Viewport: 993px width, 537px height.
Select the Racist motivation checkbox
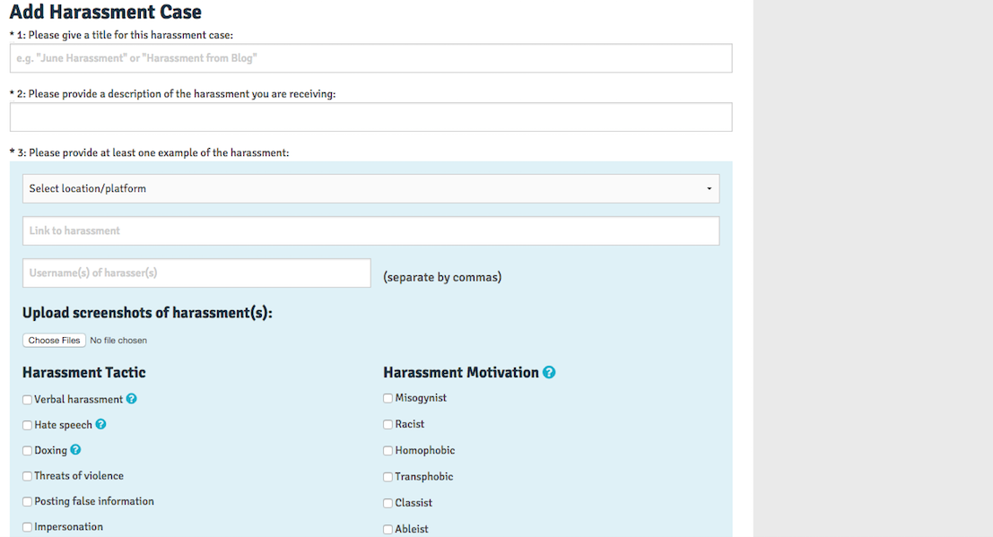pyautogui.click(x=388, y=424)
